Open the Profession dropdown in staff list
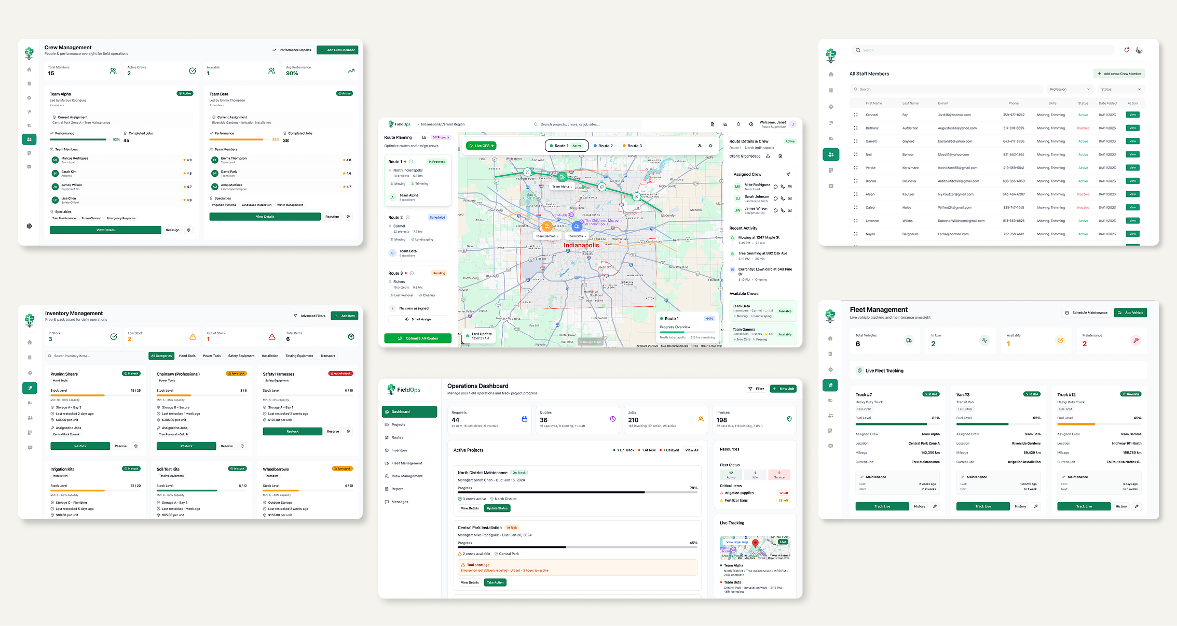1177x626 pixels. click(1070, 89)
